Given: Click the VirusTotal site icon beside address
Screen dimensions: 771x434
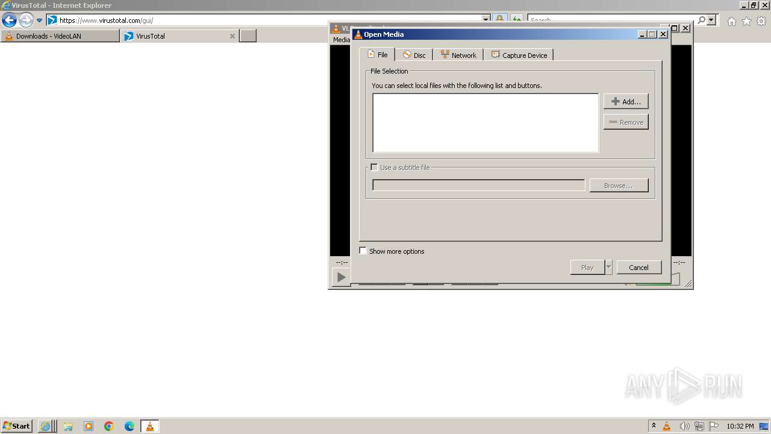Looking at the screenshot, I should click(x=52, y=20).
